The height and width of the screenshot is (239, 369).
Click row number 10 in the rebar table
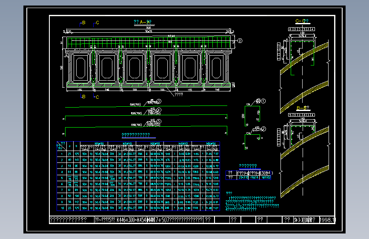click(x=62, y=208)
